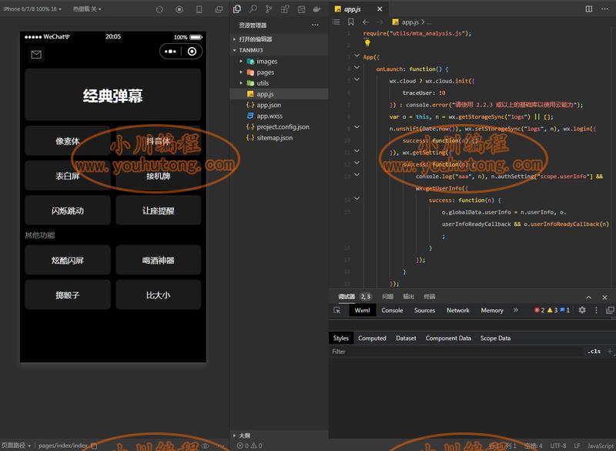Expand the utils folder
The image size is (616, 451).
click(x=241, y=83)
